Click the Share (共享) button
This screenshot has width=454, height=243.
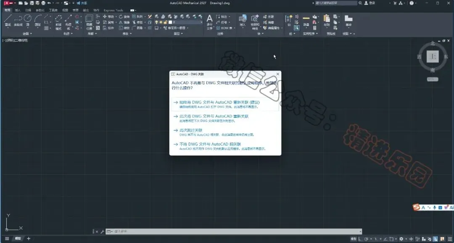(x=82, y=3)
